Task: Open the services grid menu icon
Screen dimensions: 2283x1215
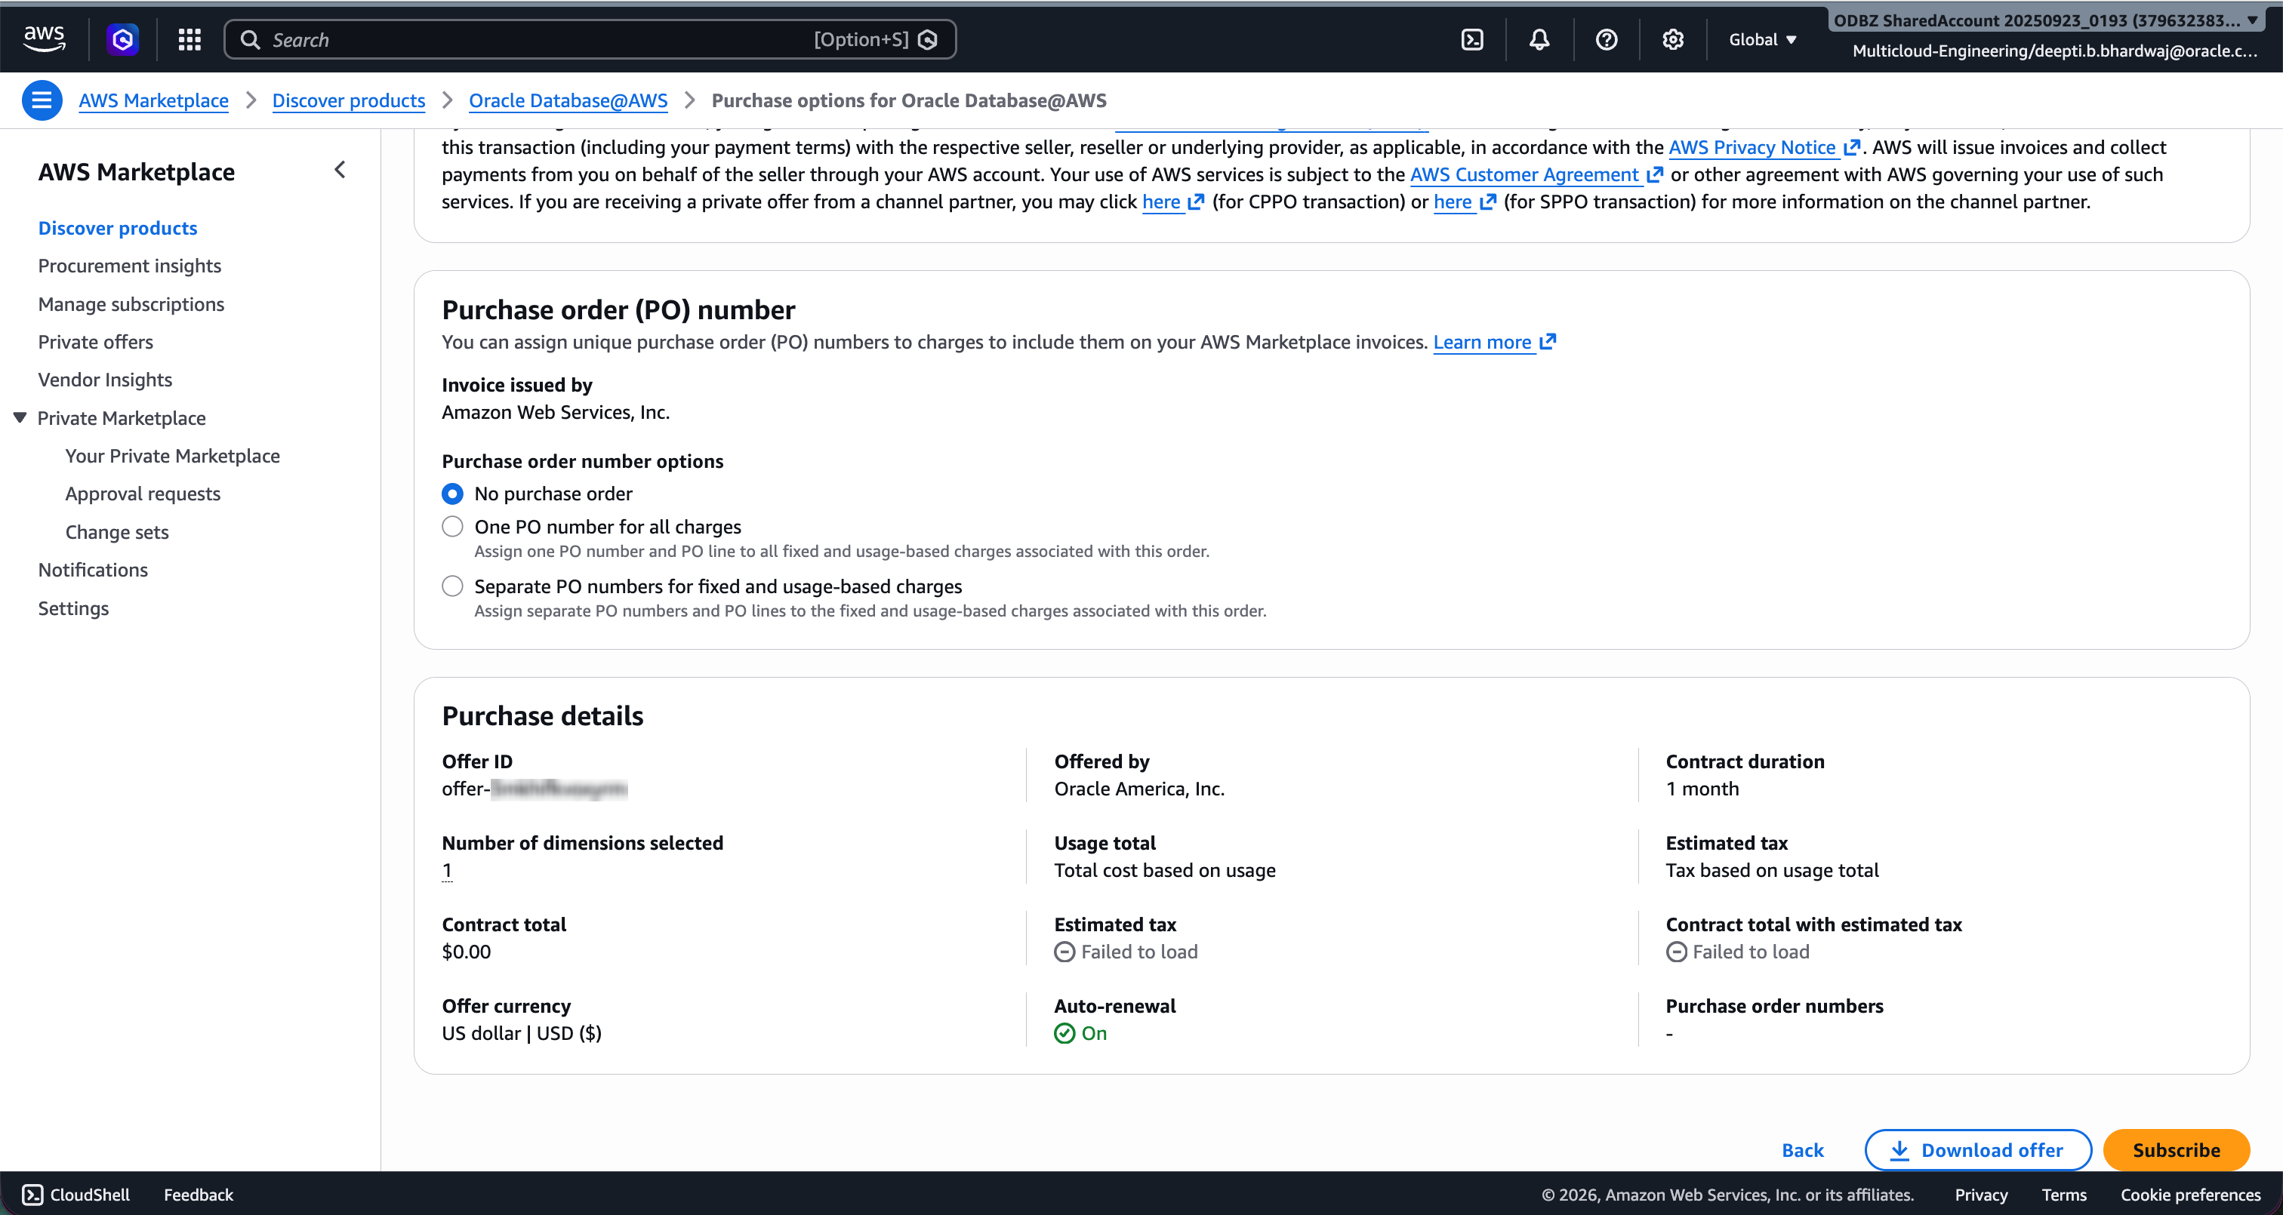Action: pos(189,39)
